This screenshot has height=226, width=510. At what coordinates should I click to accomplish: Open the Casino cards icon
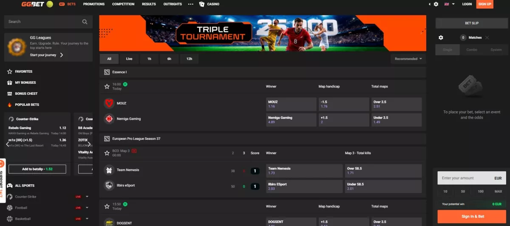coord(202,4)
